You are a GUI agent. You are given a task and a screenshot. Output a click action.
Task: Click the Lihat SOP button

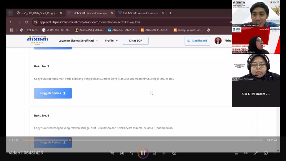coord(135,41)
